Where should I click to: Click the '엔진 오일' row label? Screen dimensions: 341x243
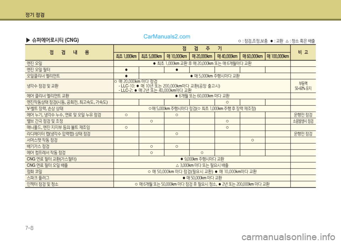(x=34, y=63)
